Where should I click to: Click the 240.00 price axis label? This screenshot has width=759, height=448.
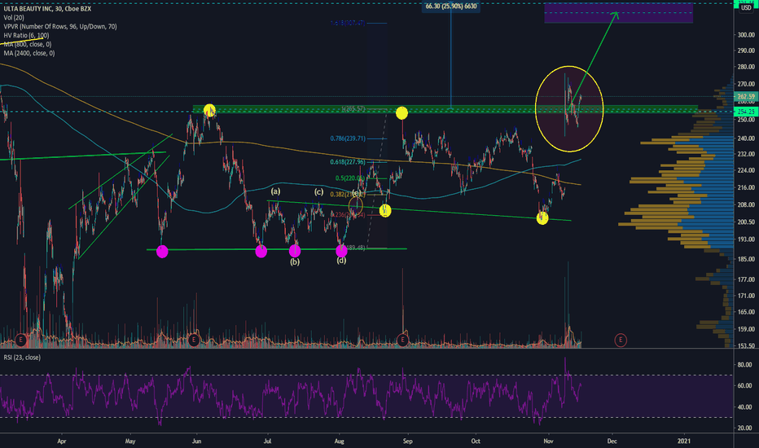(x=746, y=138)
